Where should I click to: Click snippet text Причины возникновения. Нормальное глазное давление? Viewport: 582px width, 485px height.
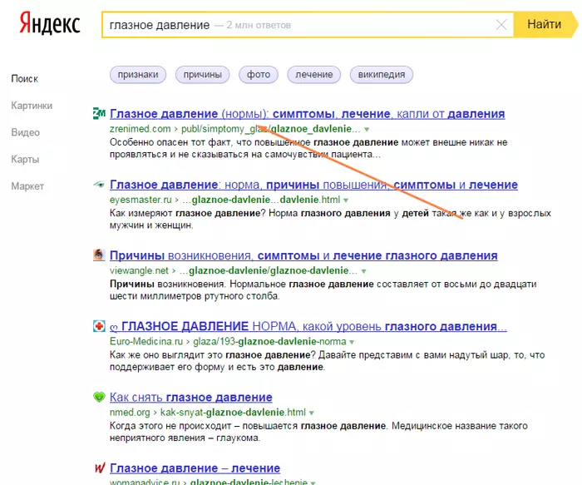coord(323,290)
